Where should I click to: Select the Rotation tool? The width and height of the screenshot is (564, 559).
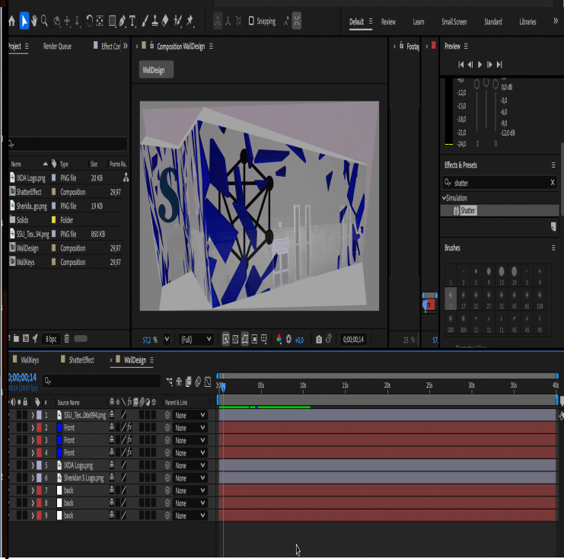tap(90, 21)
